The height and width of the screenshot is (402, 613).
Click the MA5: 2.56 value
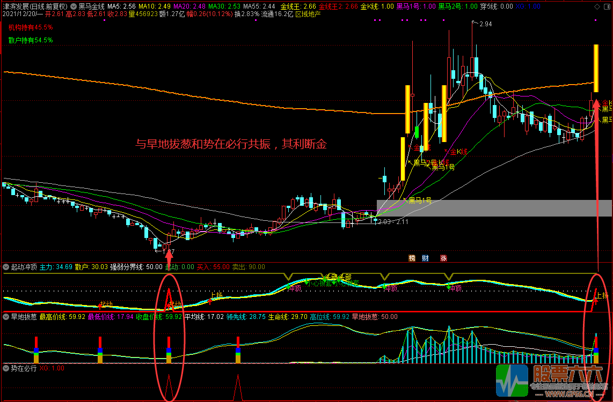pyautogui.click(x=122, y=6)
